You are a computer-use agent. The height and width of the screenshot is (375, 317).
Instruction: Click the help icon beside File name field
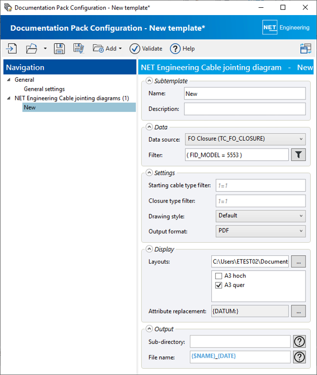300,357
